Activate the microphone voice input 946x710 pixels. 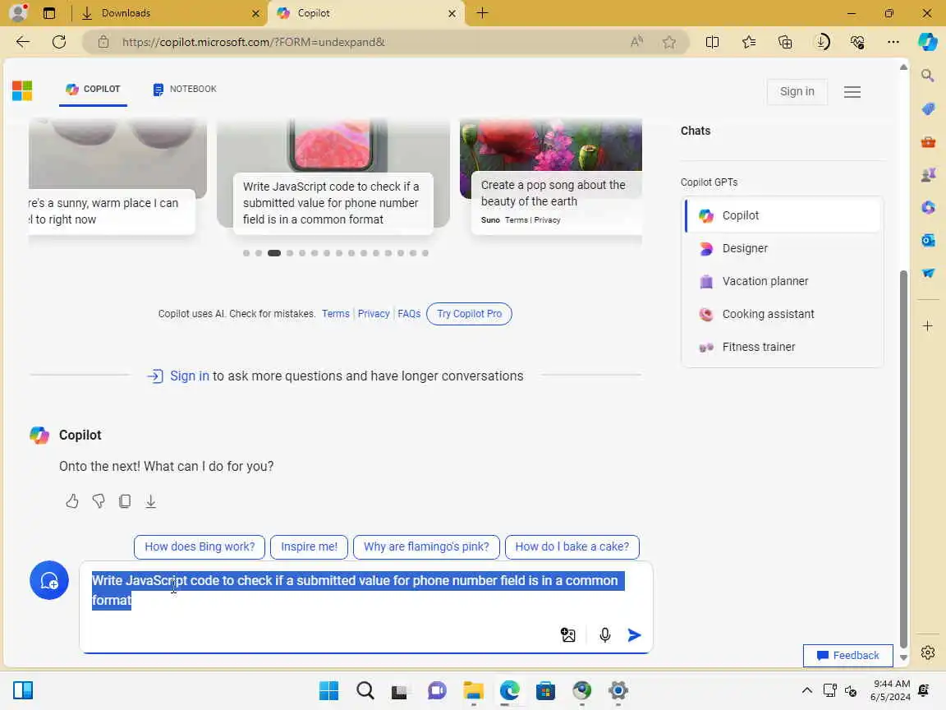point(604,635)
